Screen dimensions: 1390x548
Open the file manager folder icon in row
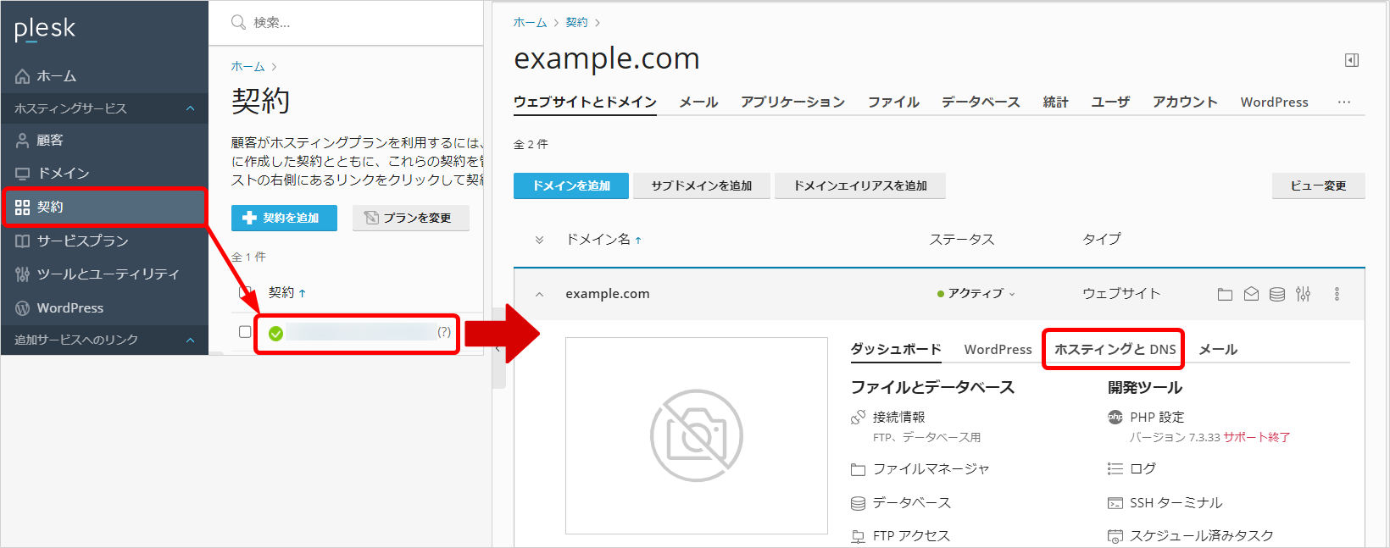click(1225, 294)
